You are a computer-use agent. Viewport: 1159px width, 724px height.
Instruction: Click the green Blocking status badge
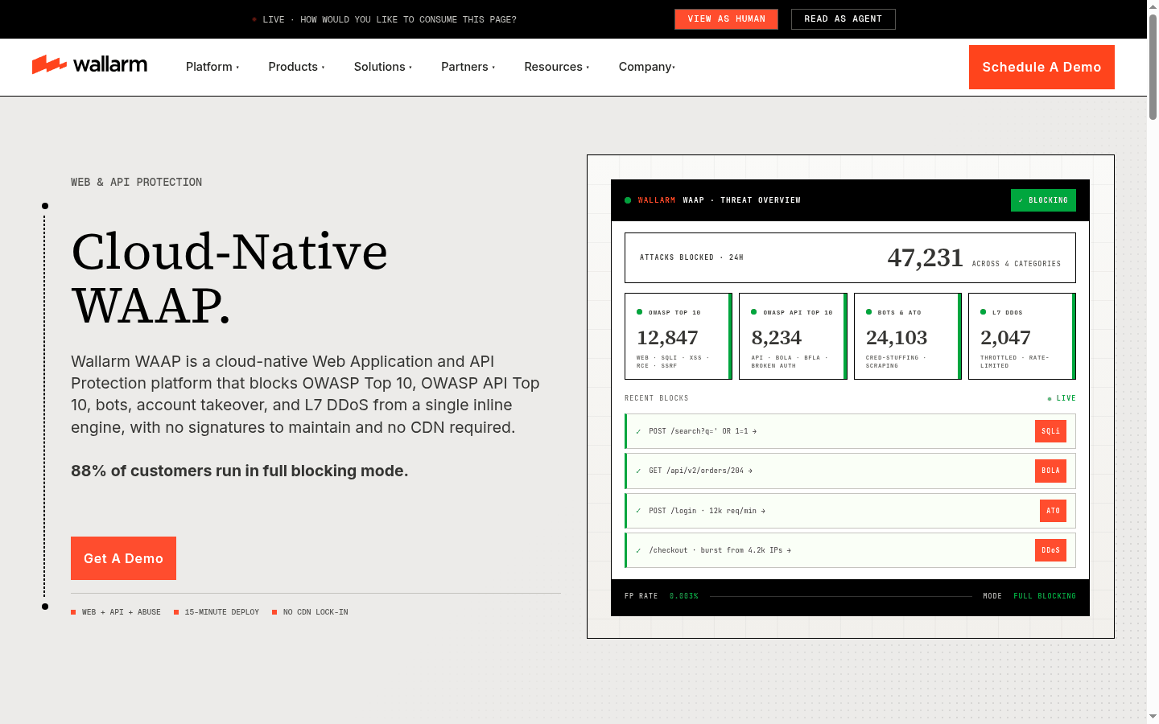pos(1043,200)
